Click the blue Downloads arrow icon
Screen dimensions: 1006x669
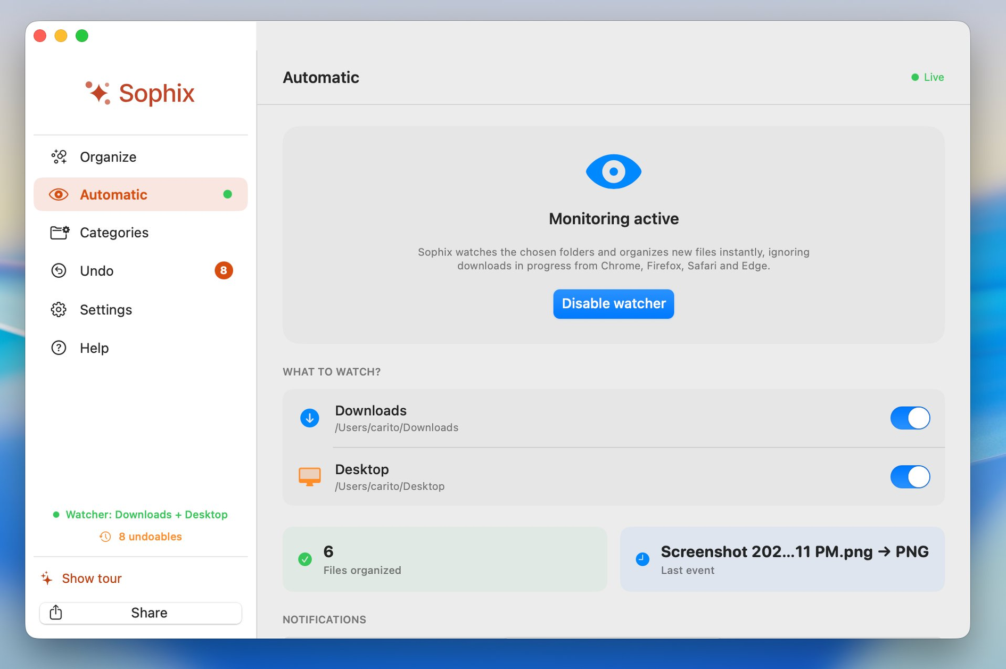pos(310,418)
